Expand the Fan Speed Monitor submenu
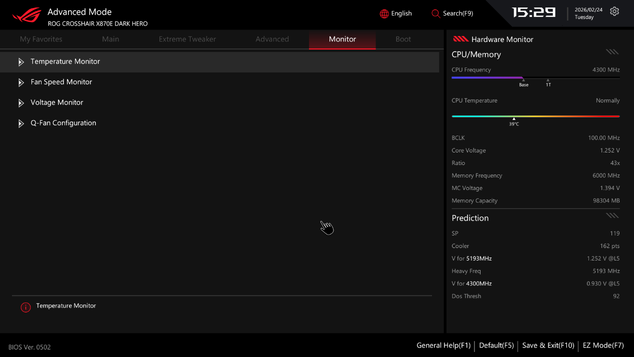This screenshot has height=357, width=634. 61,82
